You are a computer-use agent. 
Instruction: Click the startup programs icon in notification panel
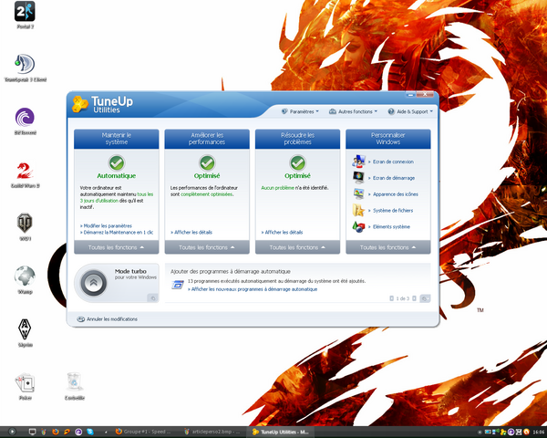(x=178, y=285)
